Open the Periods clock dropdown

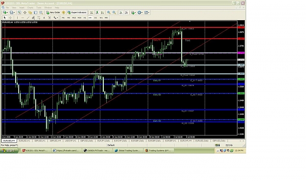click(x=140, y=13)
